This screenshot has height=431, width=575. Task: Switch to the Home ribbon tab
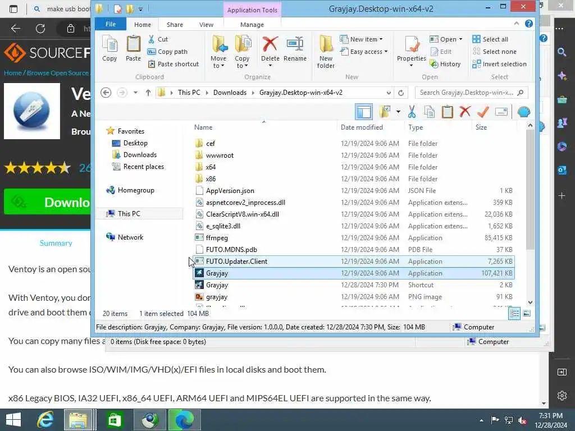pos(142,25)
